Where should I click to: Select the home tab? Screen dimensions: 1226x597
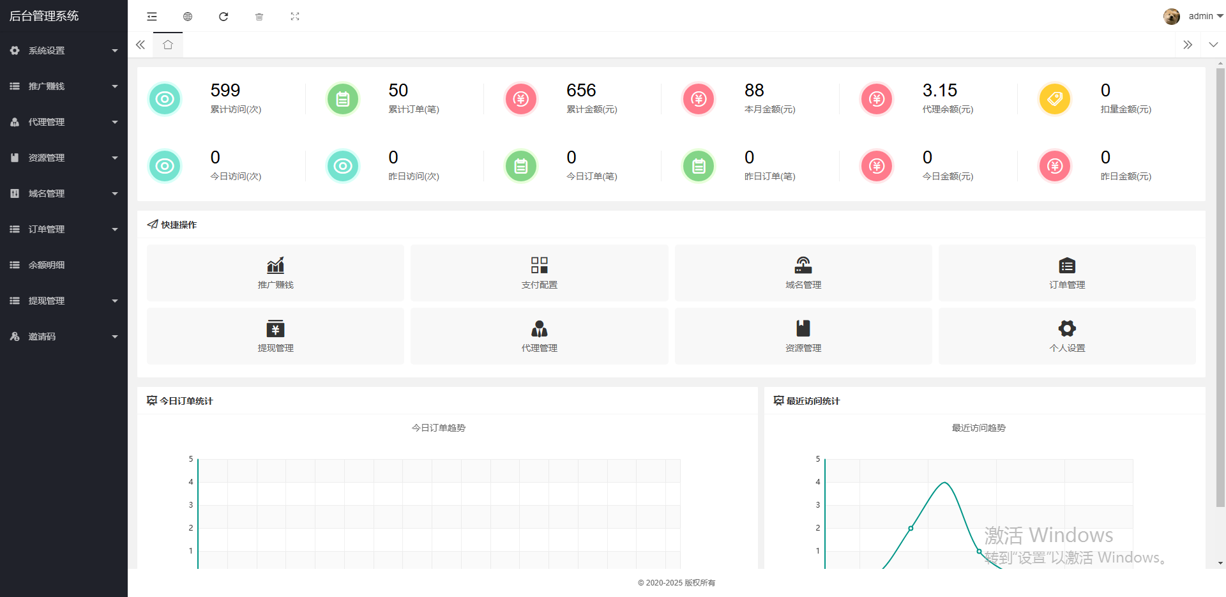point(168,45)
